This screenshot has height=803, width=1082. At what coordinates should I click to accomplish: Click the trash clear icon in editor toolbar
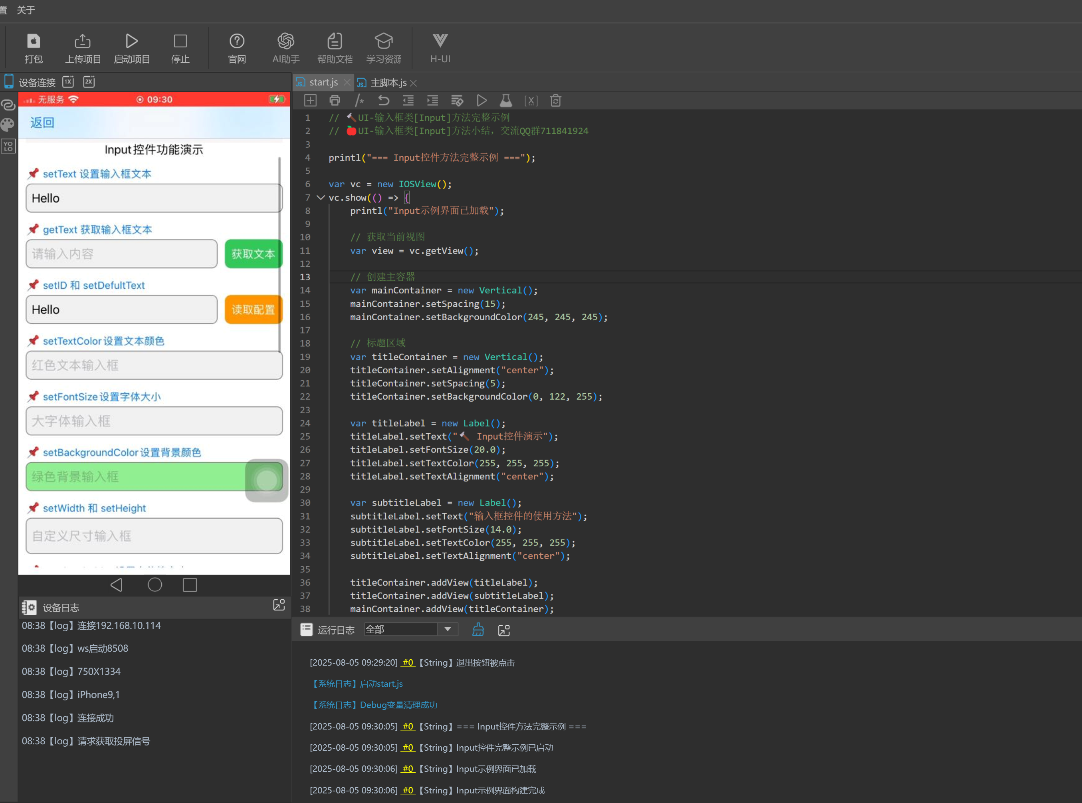pyautogui.click(x=556, y=101)
